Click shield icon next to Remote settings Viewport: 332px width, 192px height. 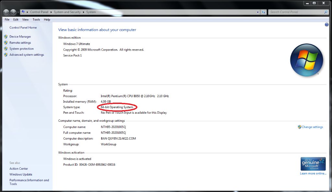click(6, 42)
